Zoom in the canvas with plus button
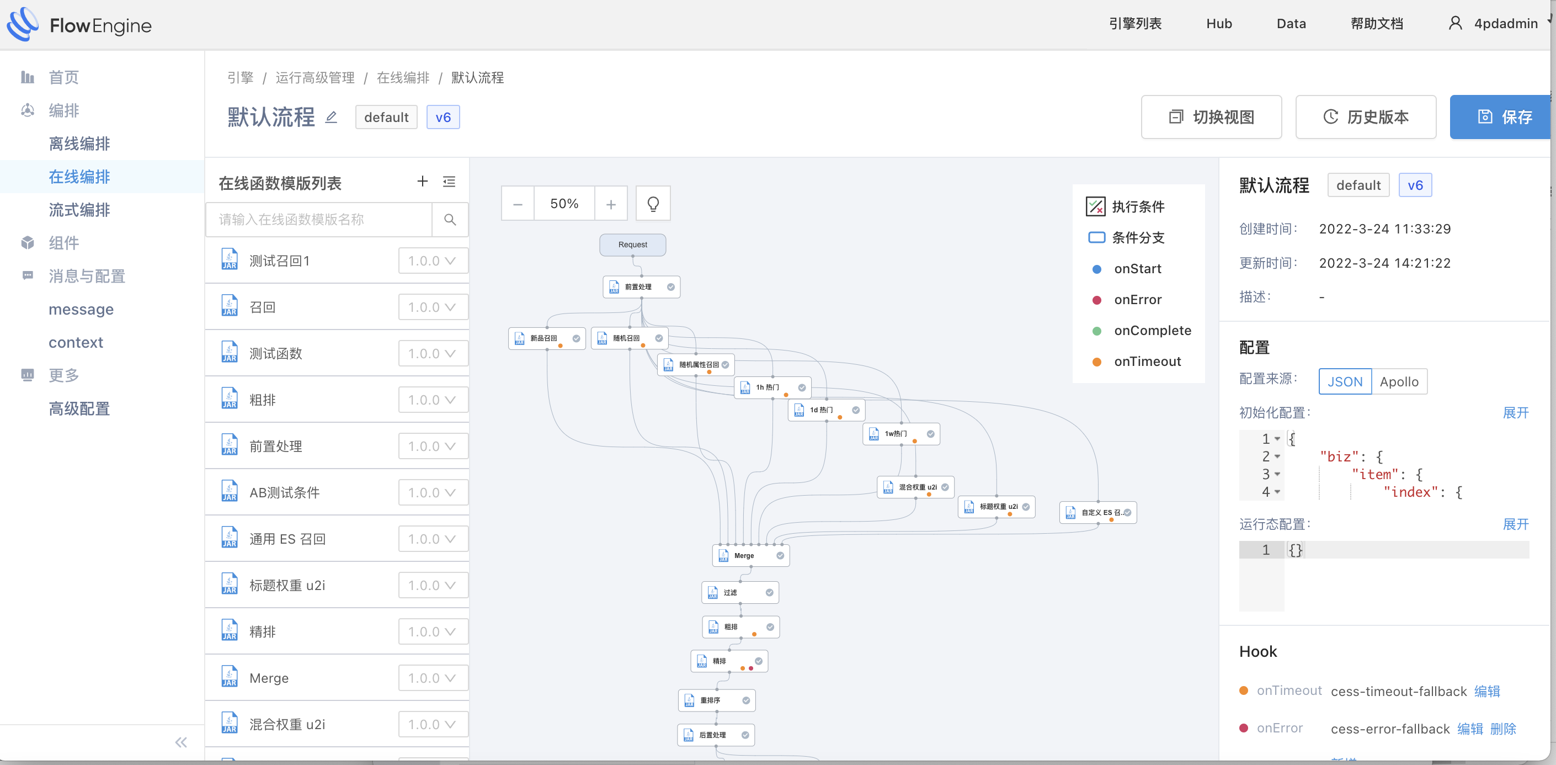This screenshot has width=1556, height=765. pyautogui.click(x=611, y=204)
